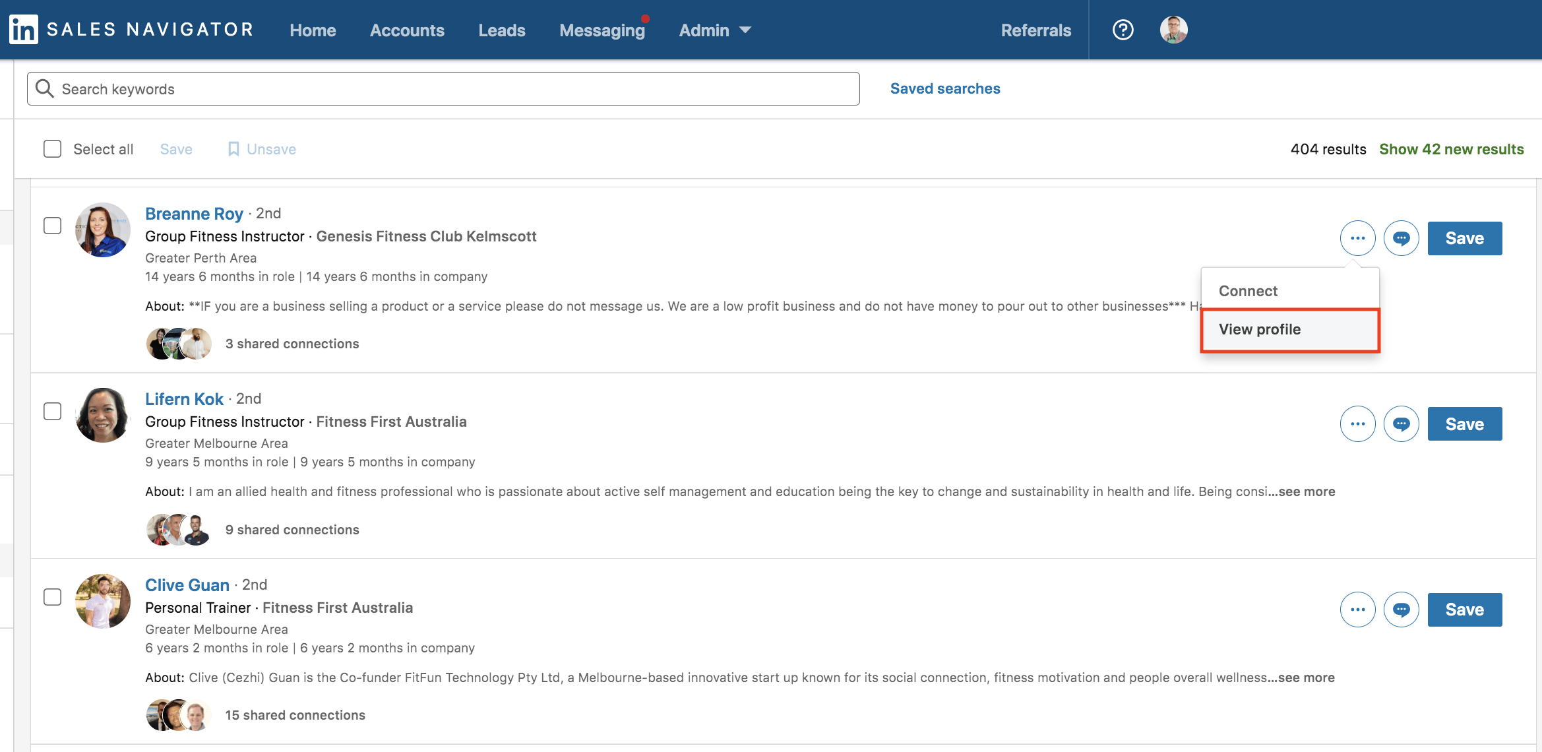The width and height of the screenshot is (1542, 752).
Task: Open Clive Guan's Fitness First Australia link
Action: [x=338, y=608]
